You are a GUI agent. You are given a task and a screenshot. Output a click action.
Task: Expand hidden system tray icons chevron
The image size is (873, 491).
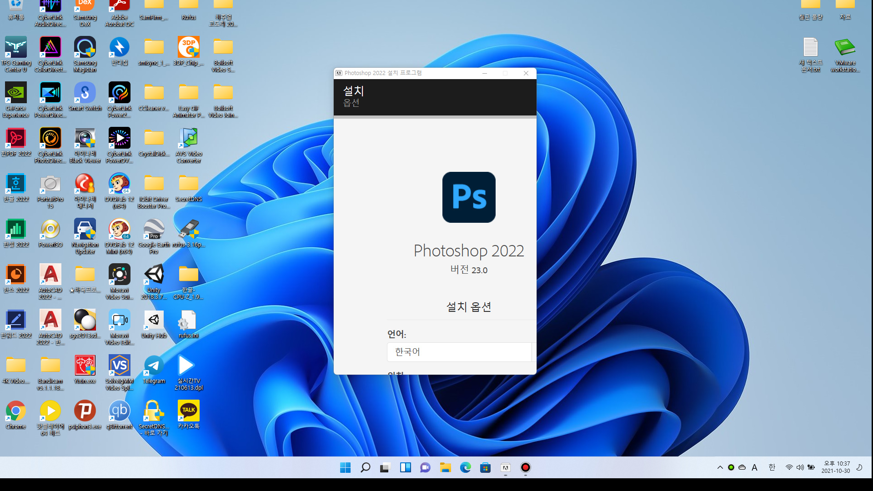720,467
